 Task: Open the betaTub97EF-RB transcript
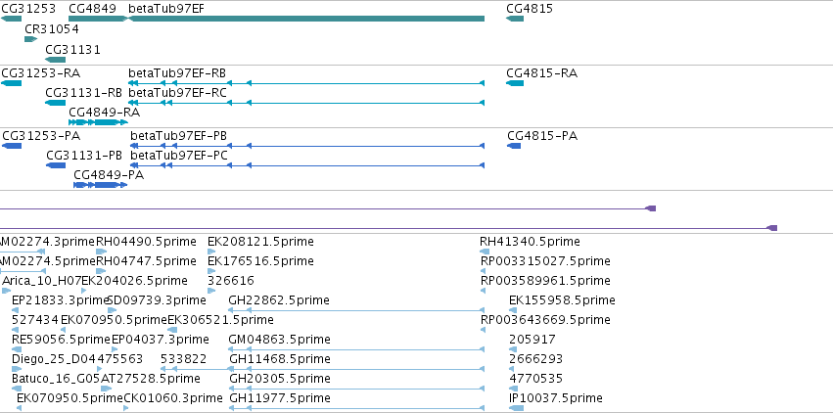(306, 83)
